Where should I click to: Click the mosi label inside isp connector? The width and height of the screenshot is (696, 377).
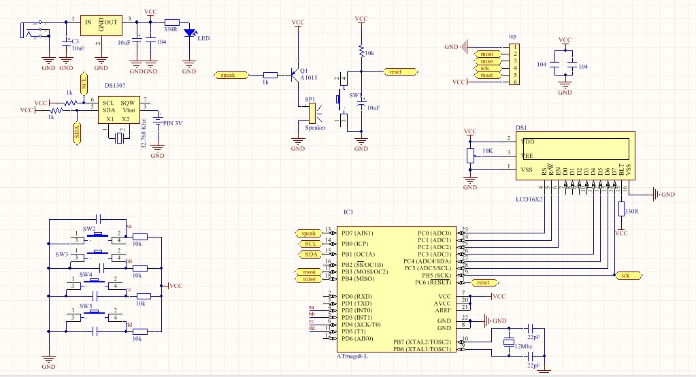click(486, 54)
